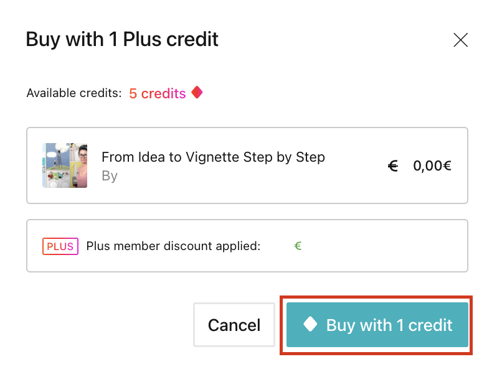Click the instructor's face in the thumbnail
Viewport: 497px width, 372px height.
point(83,154)
